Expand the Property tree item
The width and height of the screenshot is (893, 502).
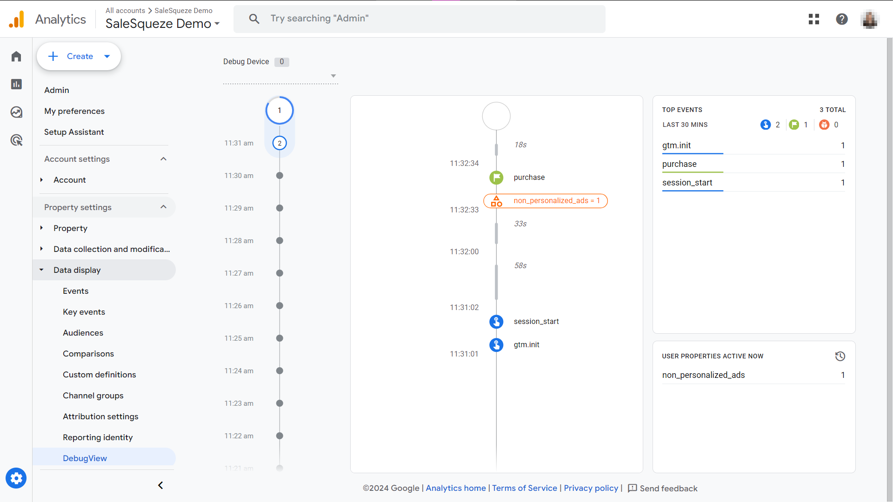(41, 228)
